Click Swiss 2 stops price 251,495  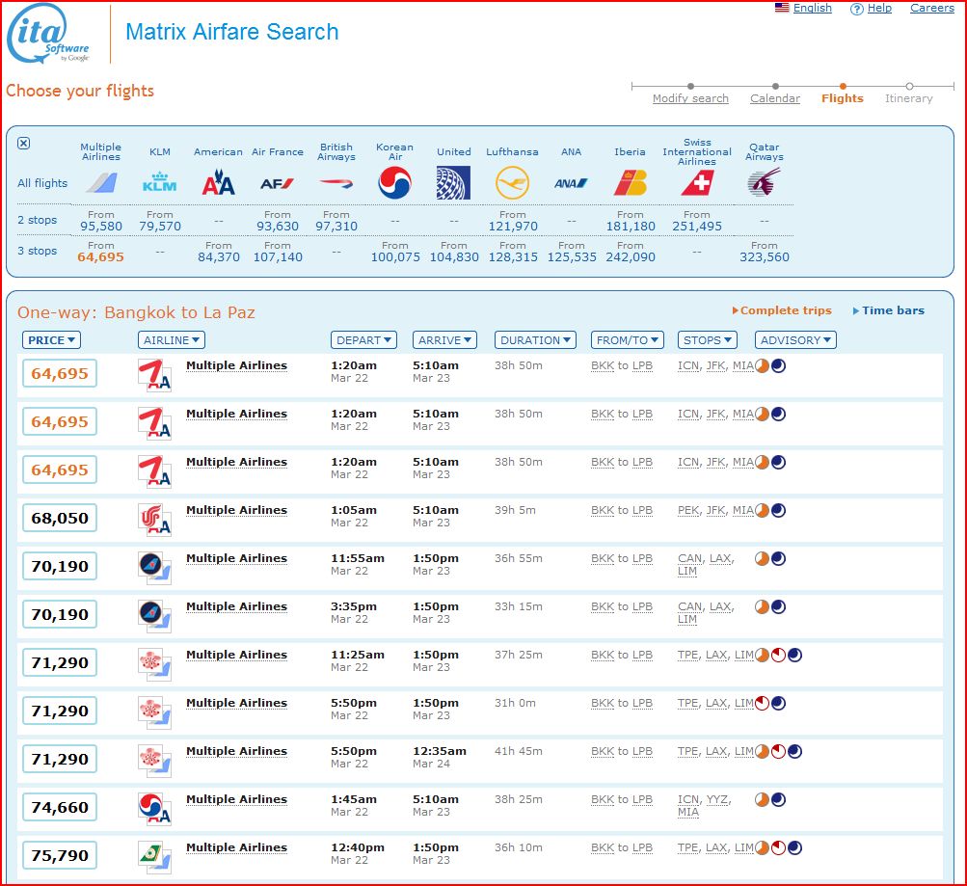(x=697, y=227)
